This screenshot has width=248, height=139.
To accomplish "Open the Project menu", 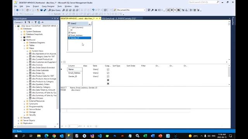I will click(x=36, y=6).
